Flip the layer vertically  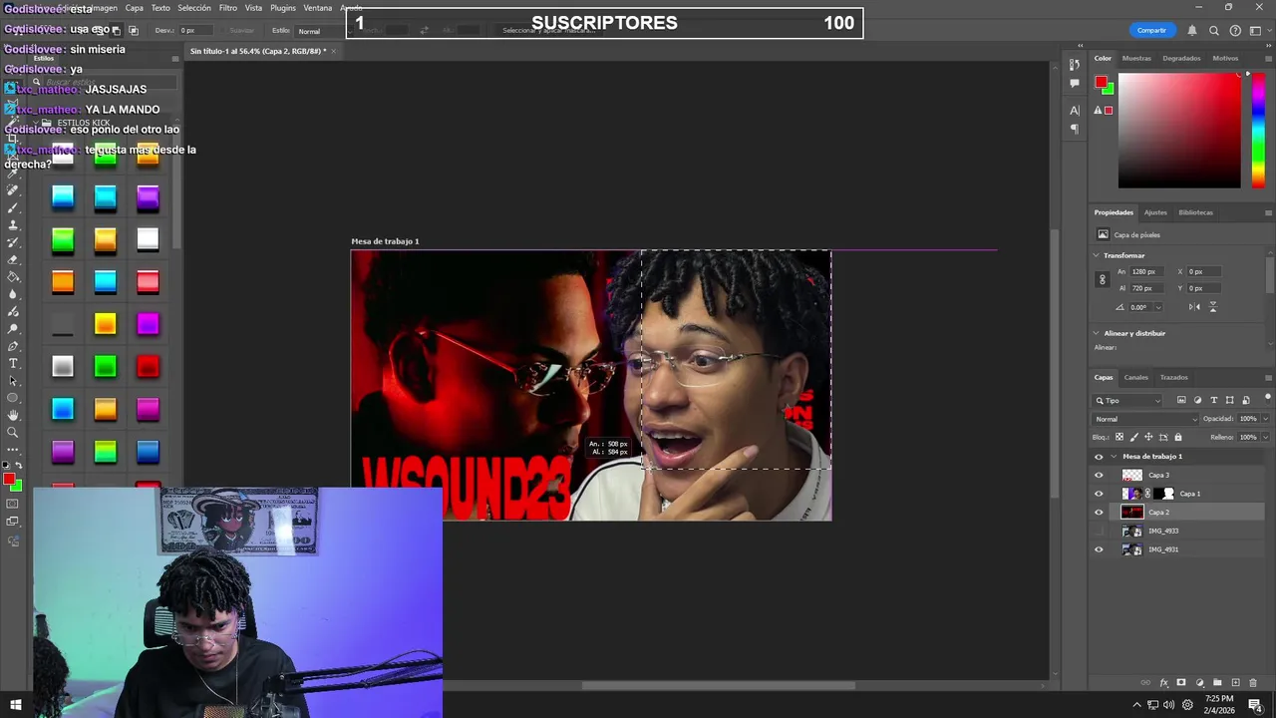point(1213,307)
